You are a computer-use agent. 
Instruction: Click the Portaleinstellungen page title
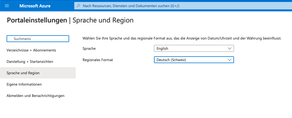(37, 20)
